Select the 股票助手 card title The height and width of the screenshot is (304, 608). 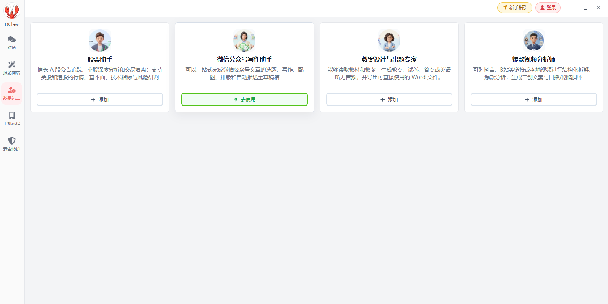point(100,59)
